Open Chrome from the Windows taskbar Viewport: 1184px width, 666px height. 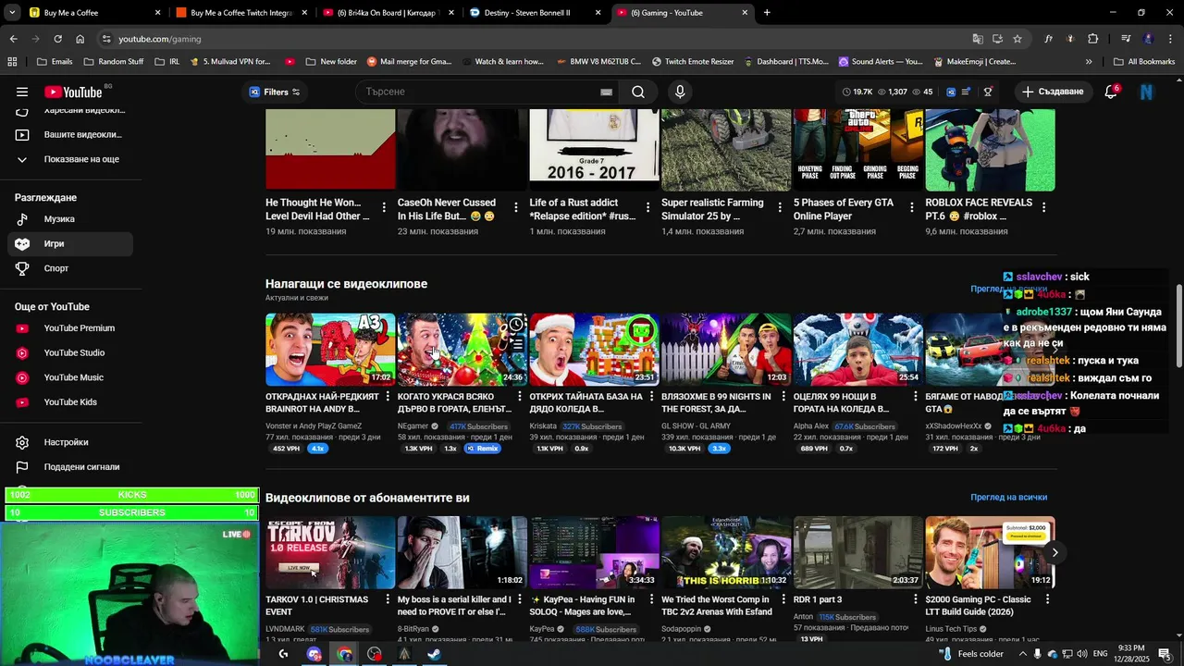click(x=344, y=654)
